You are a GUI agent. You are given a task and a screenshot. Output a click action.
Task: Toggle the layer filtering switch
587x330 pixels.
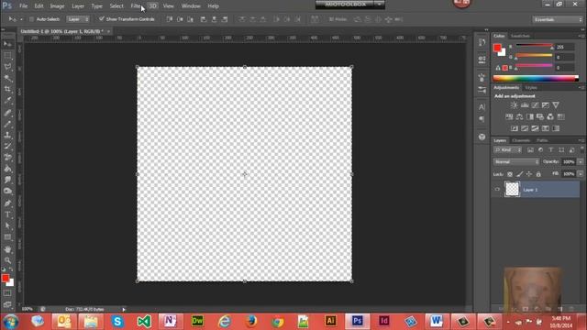[x=581, y=149]
